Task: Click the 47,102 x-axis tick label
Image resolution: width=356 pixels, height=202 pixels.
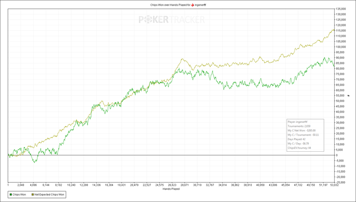Action: coord(298,185)
